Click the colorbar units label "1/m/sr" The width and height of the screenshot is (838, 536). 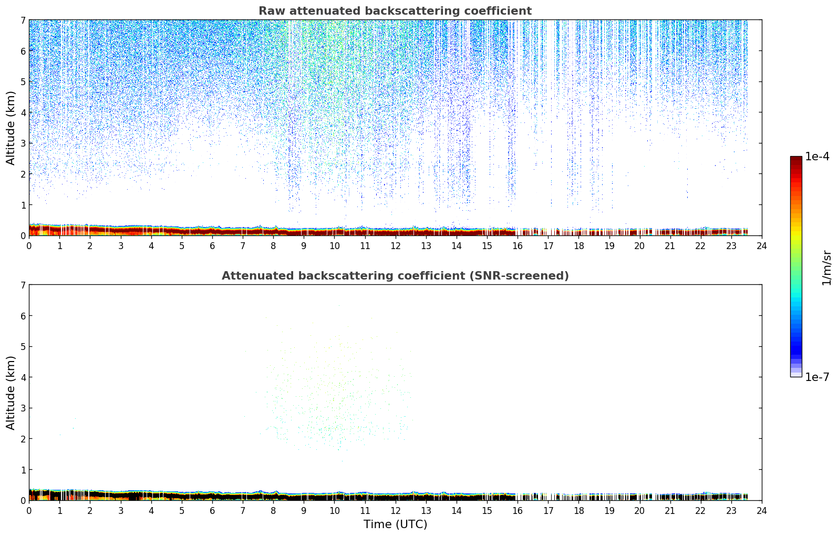826,267
